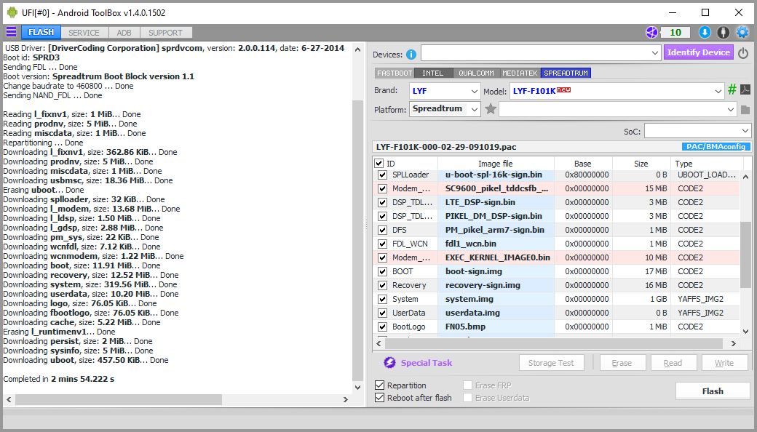Click the Android ToolBox app icon
This screenshot has height=432, width=757.
coord(12,12)
